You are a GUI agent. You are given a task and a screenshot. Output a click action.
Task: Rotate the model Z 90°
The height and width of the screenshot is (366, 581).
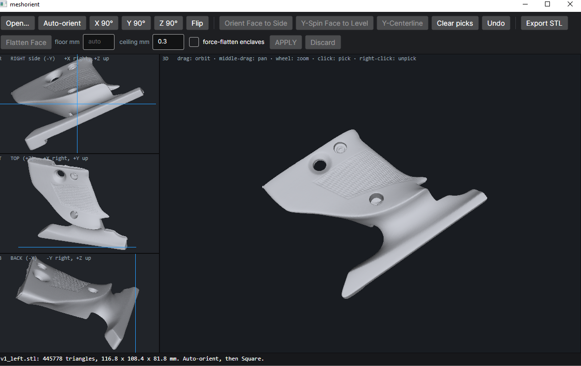169,23
